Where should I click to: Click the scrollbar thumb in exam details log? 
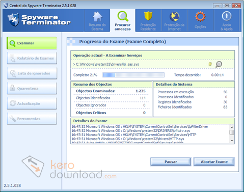232,132
